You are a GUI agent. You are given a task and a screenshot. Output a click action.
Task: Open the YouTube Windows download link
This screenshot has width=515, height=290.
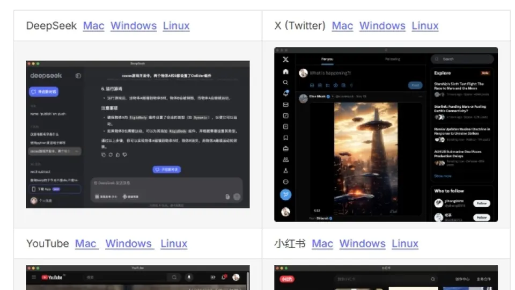(130, 244)
